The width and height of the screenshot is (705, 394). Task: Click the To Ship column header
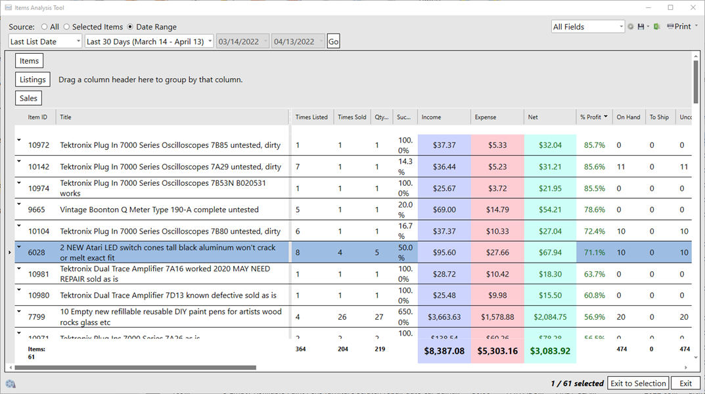click(x=659, y=118)
